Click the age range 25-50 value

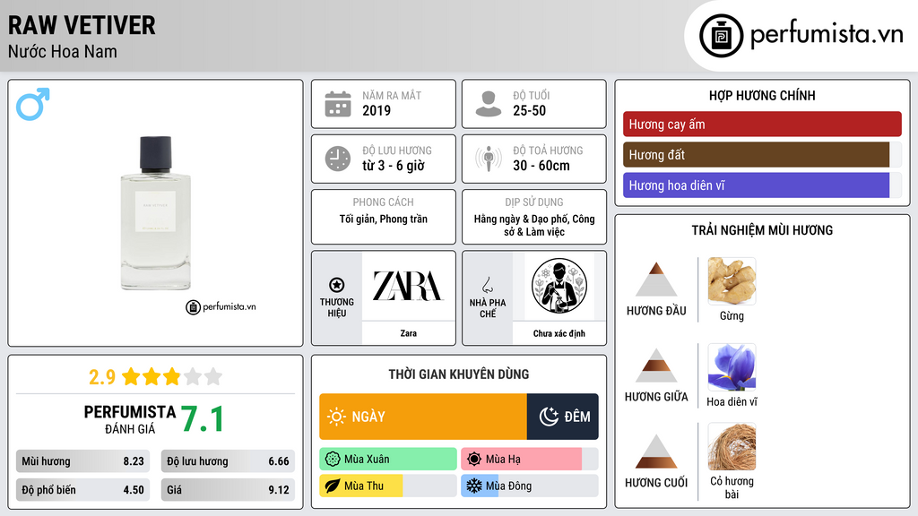pos(529,110)
